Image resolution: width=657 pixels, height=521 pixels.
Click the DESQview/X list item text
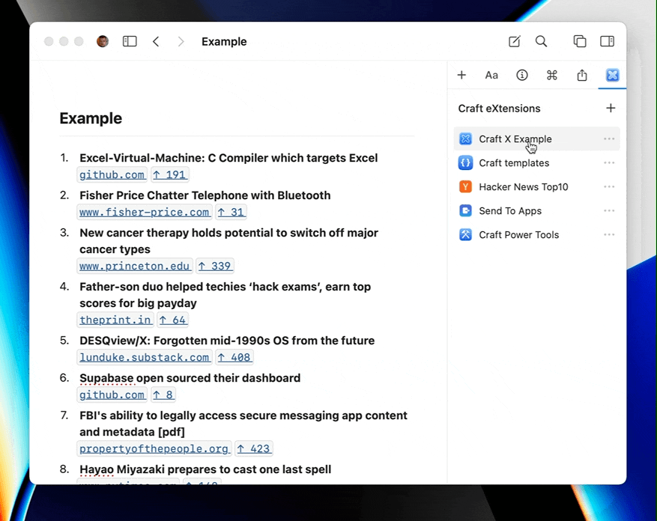[227, 341]
